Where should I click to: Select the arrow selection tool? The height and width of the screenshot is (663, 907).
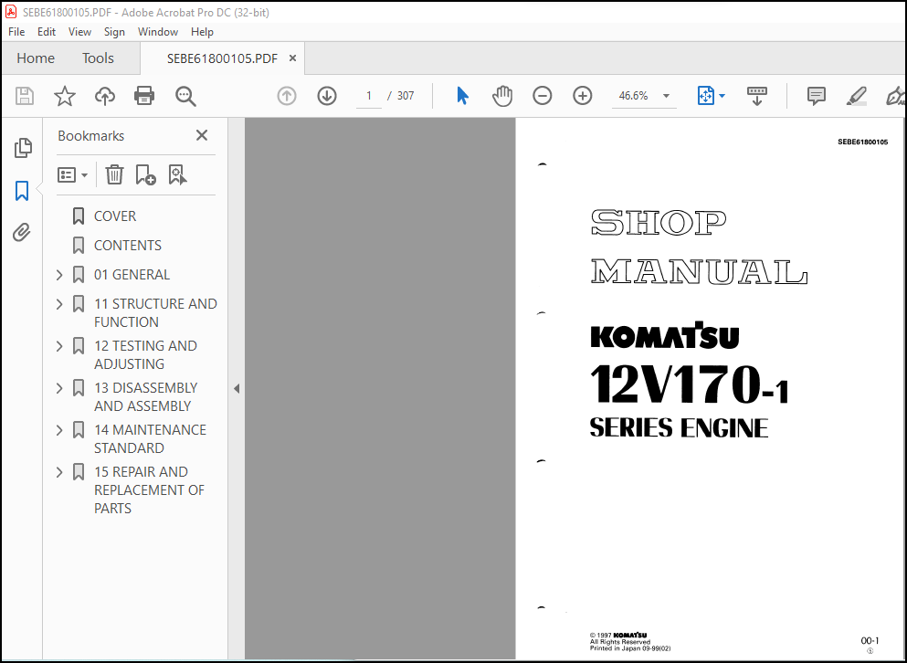coord(462,96)
